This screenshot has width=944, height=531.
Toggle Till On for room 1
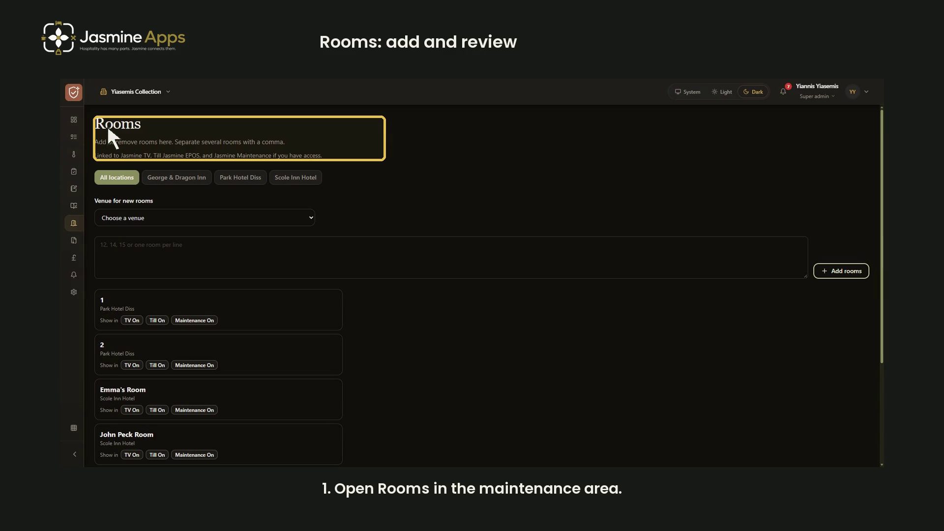point(157,320)
